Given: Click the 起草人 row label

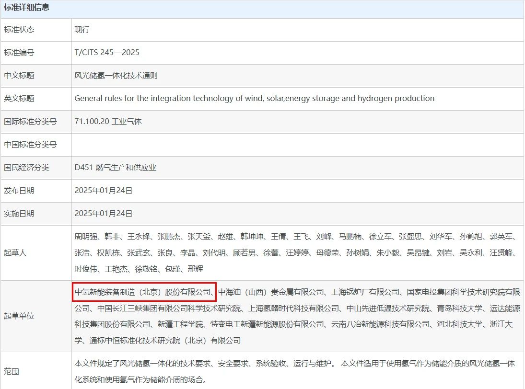Looking at the screenshot, I should tap(15, 252).
